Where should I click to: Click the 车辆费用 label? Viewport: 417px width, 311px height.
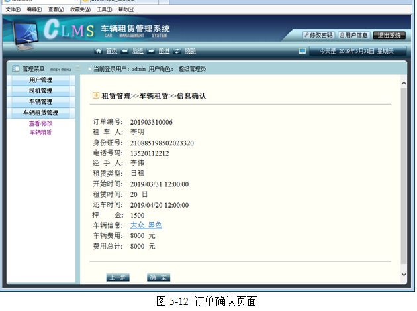tap(108, 236)
